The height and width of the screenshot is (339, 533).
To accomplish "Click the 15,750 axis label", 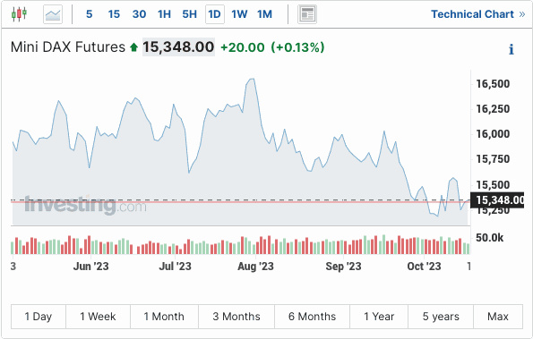I will 493,159.
